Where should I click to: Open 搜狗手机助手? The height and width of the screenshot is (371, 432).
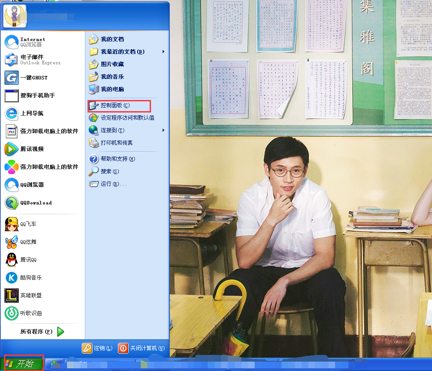42,96
